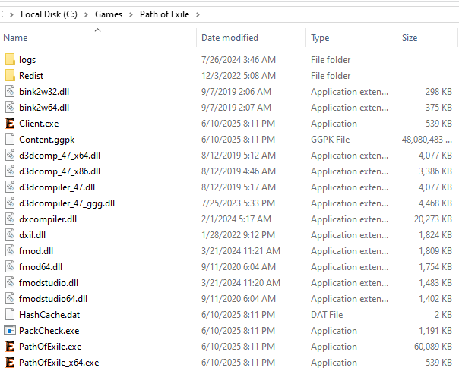The image size is (459, 371).
Task: Click the dxil.dll file icon
Action: pos(10,235)
